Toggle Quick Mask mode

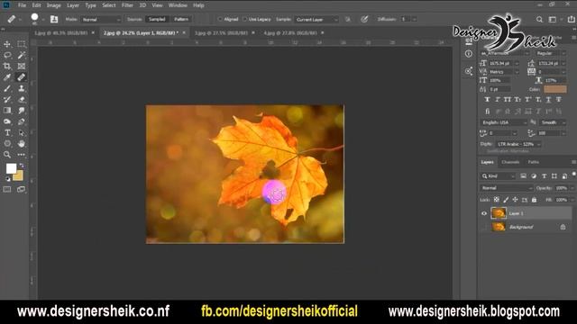pos(7,190)
